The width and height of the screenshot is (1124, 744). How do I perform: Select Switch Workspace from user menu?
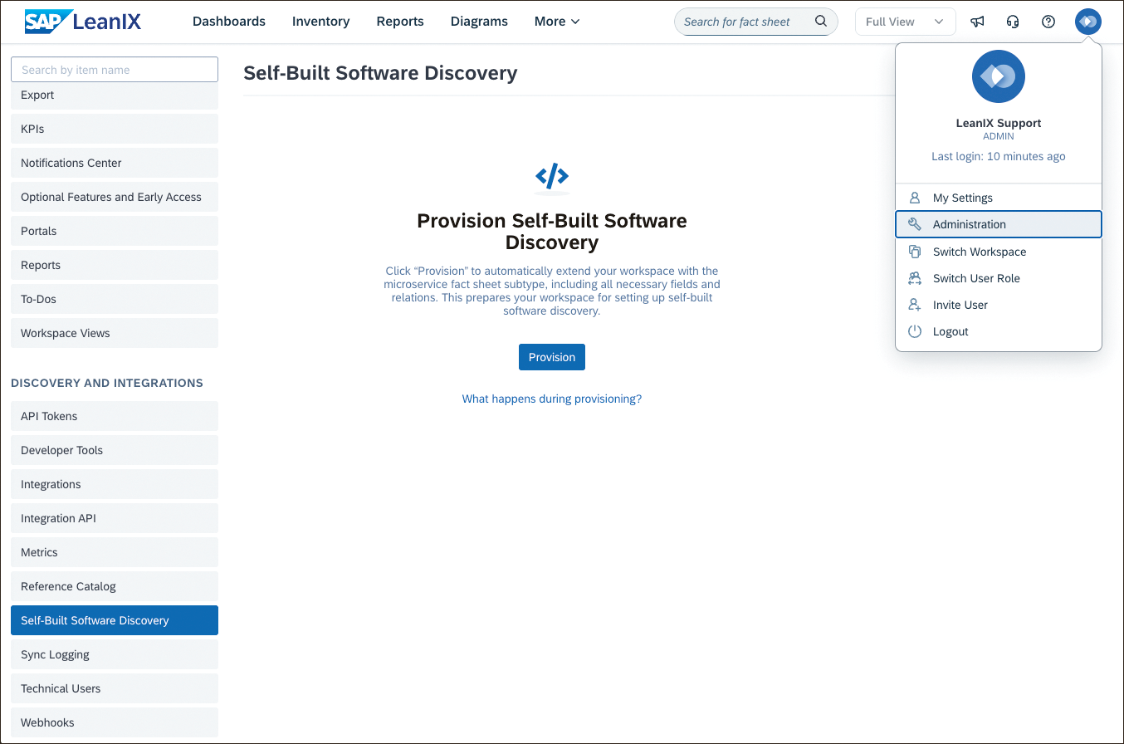[x=999, y=252]
